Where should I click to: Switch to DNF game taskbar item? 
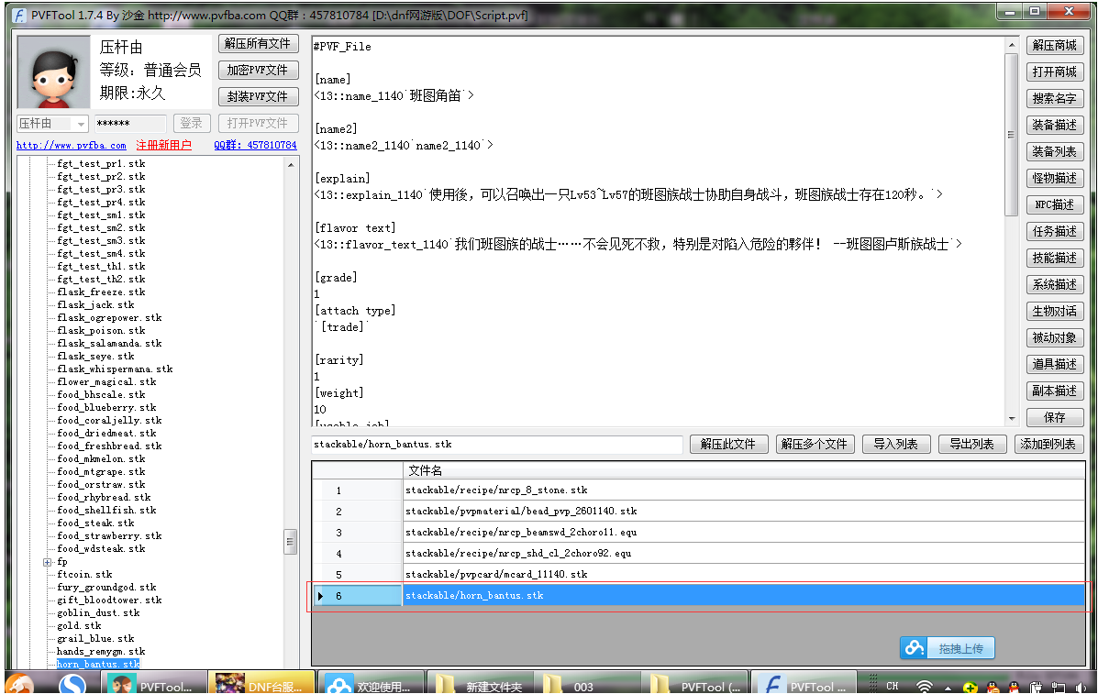coord(261,684)
